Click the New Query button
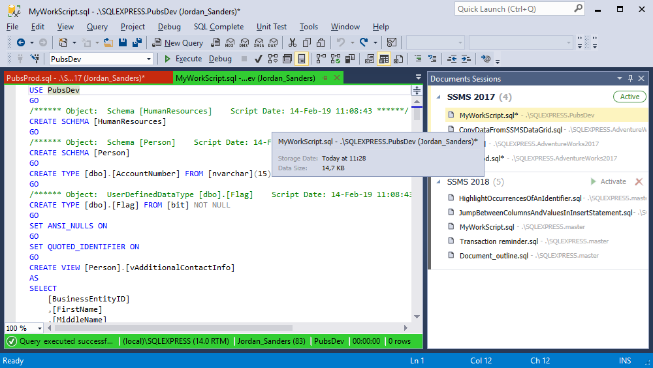 click(178, 42)
